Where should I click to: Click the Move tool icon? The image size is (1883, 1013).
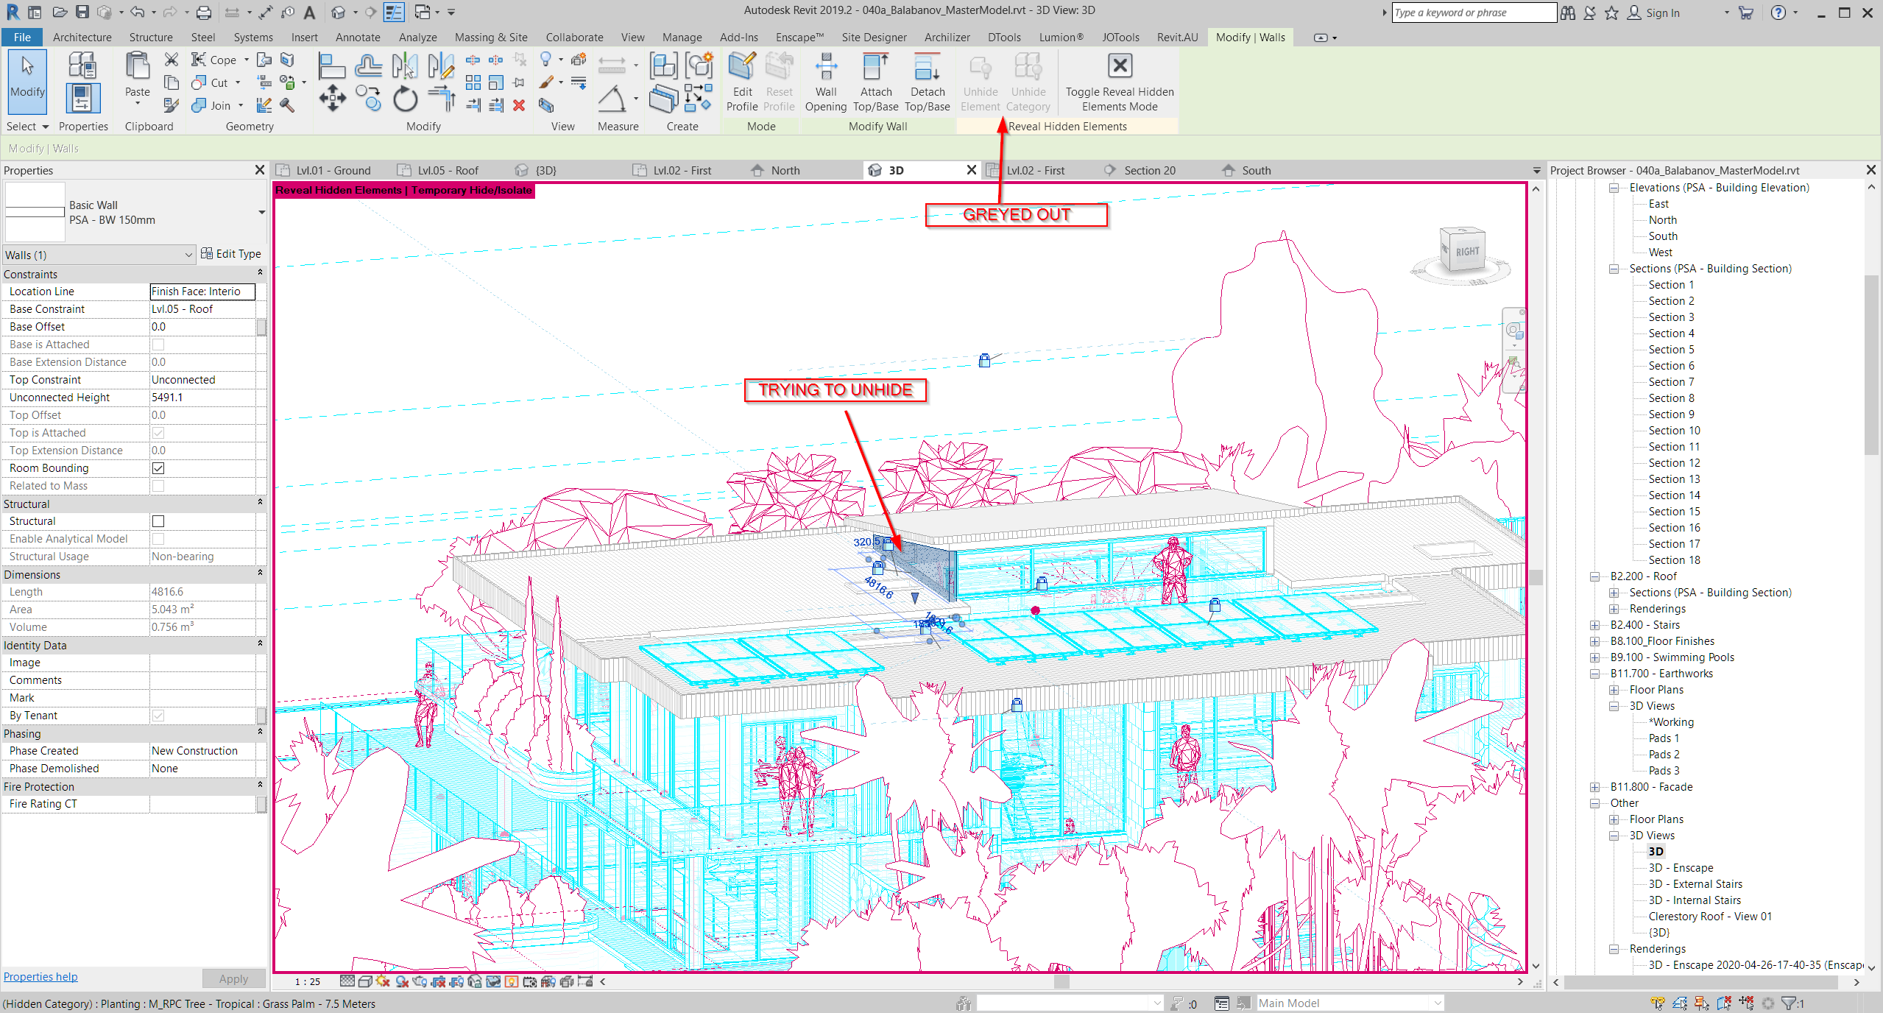tap(332, 98)
